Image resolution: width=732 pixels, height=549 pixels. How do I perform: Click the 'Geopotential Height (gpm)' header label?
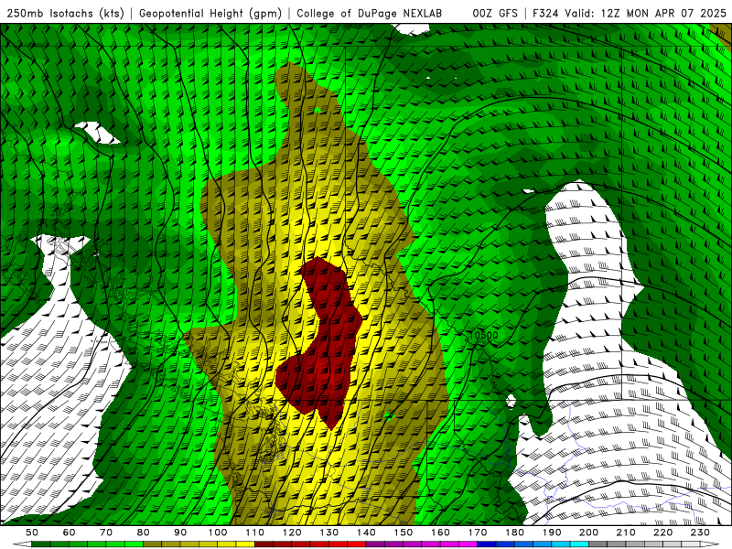point(210,13)
